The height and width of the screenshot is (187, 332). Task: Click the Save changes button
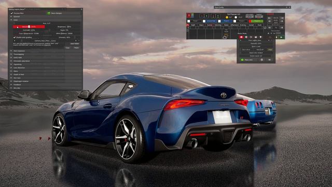click(x=63, y=13)
